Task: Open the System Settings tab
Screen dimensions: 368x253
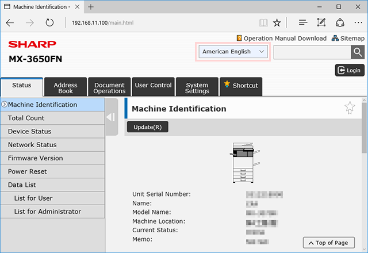Action: (197, 87)
